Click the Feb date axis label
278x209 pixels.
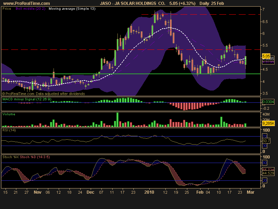click(x=200, y=192)
